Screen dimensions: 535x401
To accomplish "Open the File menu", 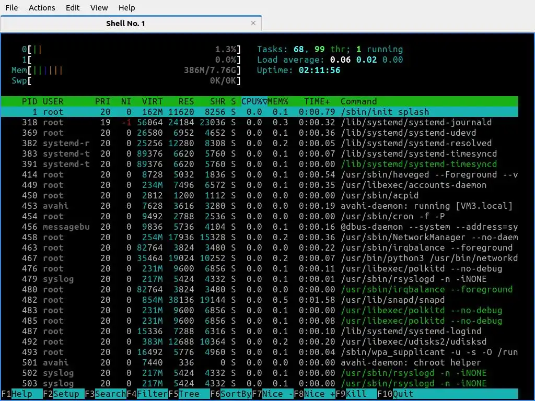I will tap(11, 7).
